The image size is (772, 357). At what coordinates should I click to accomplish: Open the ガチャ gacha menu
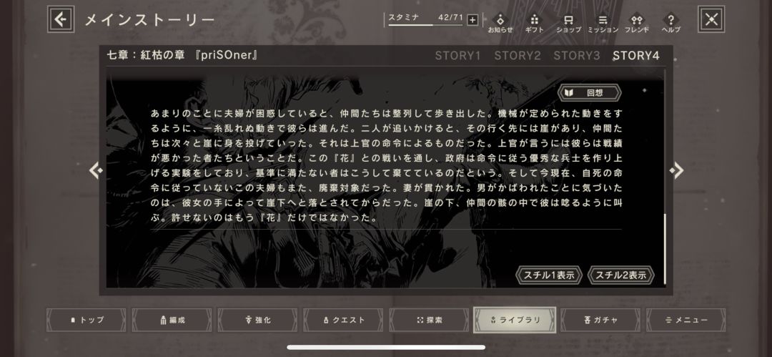600,320
